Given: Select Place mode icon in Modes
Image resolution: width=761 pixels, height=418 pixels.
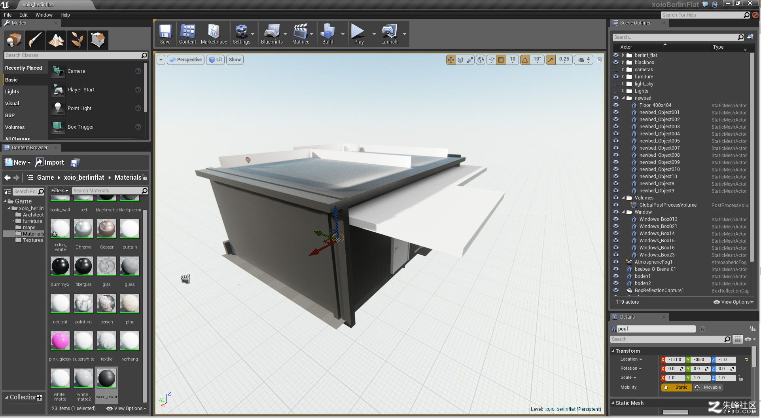Looking at the screenshot, I should click(14, 40).
